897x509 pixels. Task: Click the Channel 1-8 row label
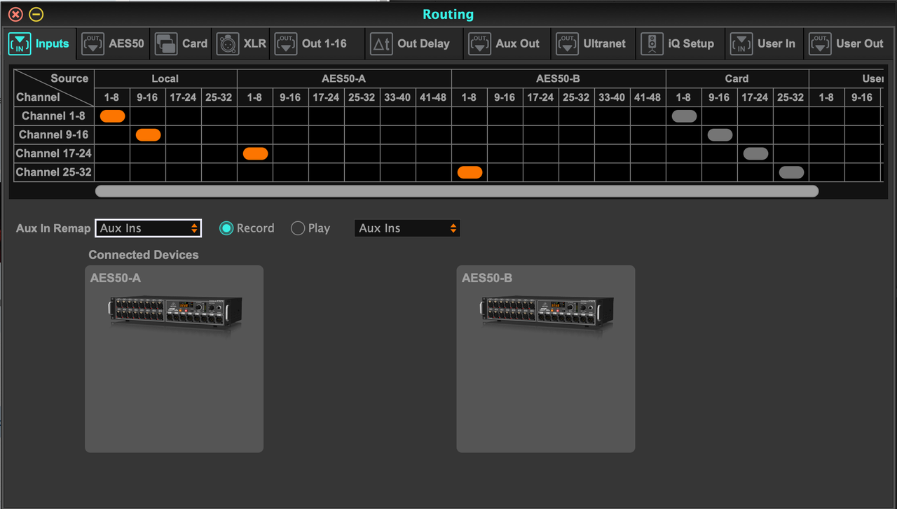tap(53, 116)
